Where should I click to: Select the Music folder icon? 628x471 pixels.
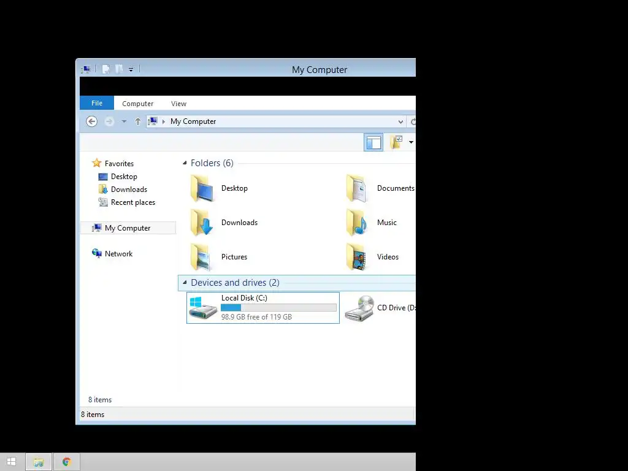(x=358, y=223)
